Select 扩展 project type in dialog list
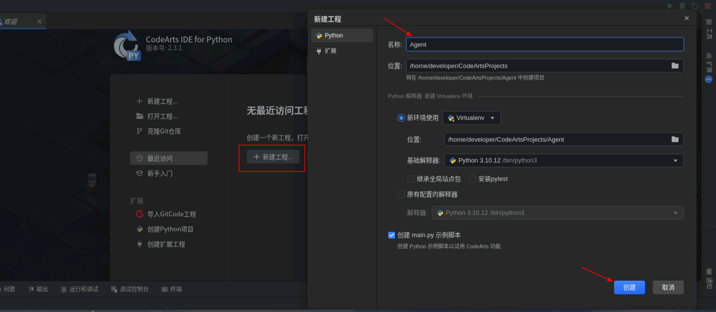Screen dimensions: 716x312 pyautogui.click(x=342, y=51)
